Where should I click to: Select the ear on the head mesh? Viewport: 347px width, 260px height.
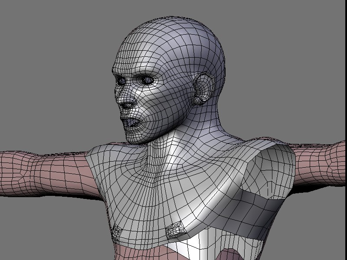[203, 88]
